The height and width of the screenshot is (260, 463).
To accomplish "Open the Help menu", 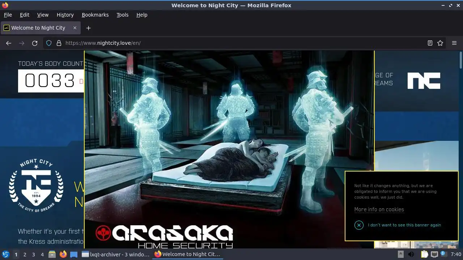I will point(142,15).
